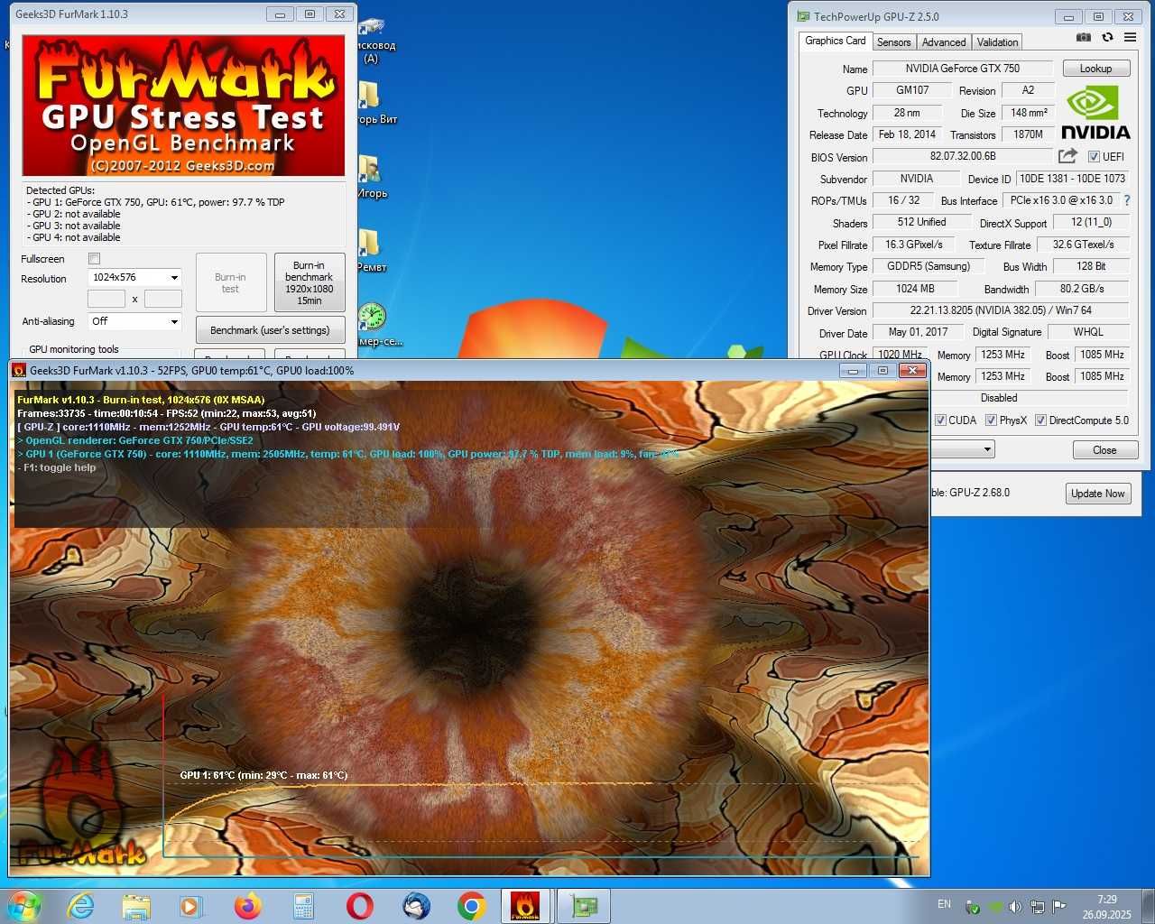The height and width of the screenshot is (924, 1155).
Task: Switch to the Sensors tab
Action: (894, 42)
